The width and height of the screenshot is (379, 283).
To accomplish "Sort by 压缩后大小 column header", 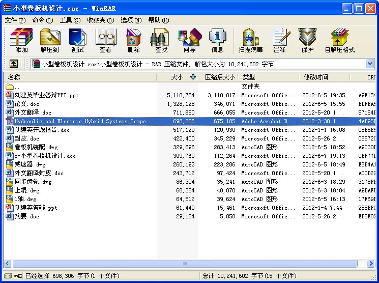I will click(x=218, y=77).
